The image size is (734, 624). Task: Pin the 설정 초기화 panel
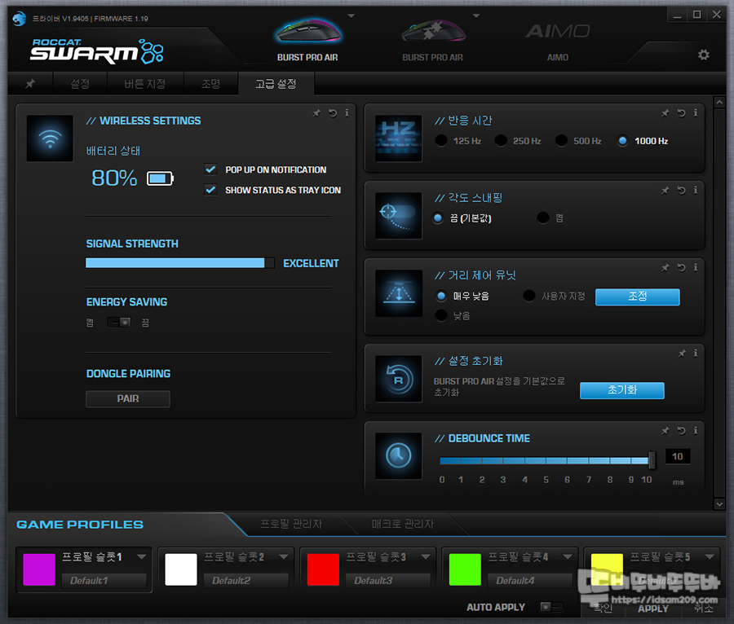click(x=682, y=354)
